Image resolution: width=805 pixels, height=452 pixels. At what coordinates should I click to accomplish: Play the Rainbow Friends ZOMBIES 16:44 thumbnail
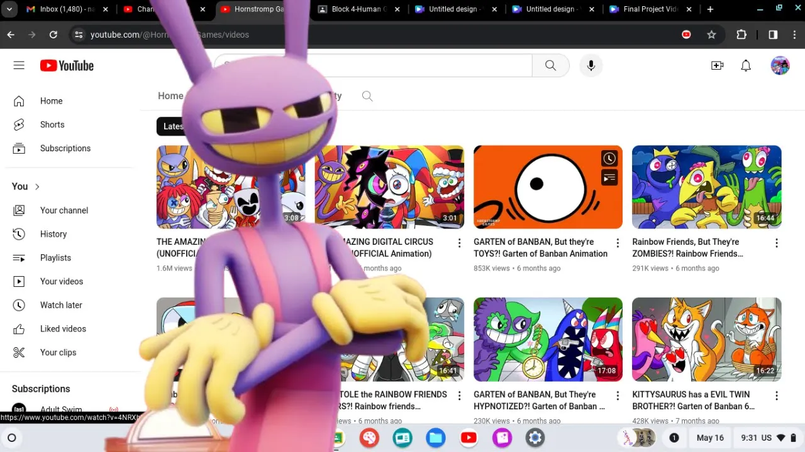point(706,187)
